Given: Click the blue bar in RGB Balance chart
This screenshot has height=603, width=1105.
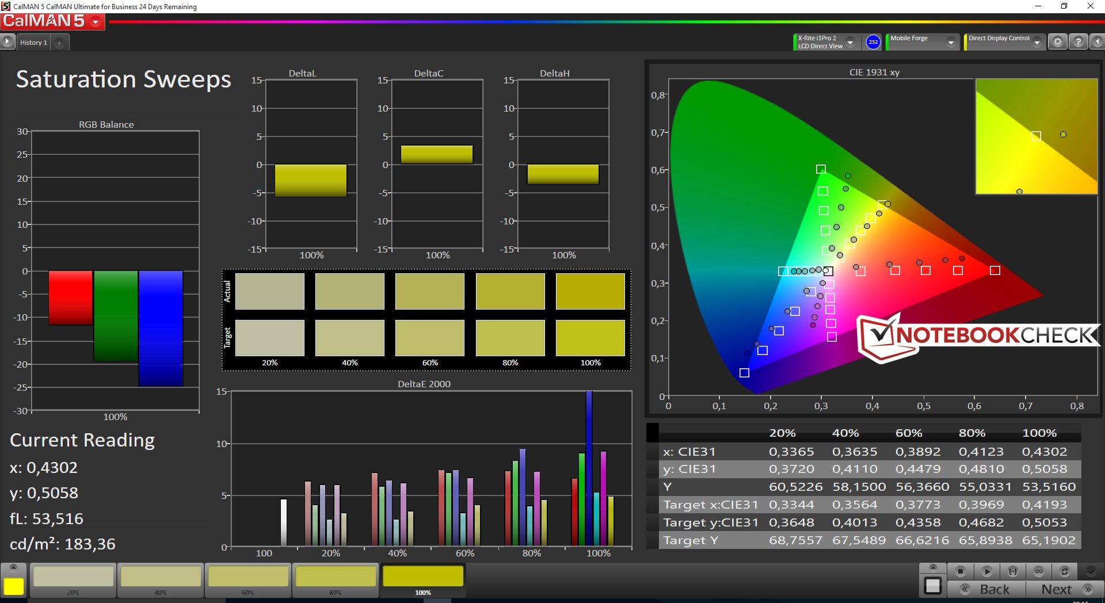Looking at the screenshot, I should 161,328.
